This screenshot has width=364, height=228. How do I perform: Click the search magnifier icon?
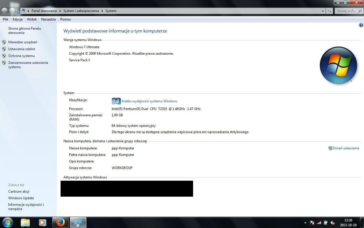tap(360, 11)
